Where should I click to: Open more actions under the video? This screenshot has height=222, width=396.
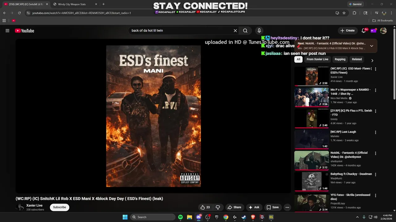pos(287,207)
